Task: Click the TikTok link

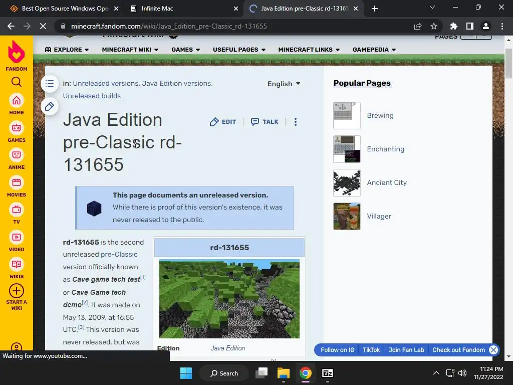Action: (x=371, y=350)
